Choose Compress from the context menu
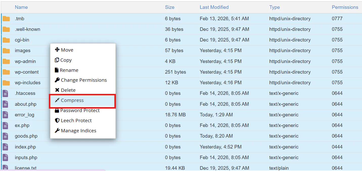The width and height of the screenshot is (362, 171). [72, 100]
